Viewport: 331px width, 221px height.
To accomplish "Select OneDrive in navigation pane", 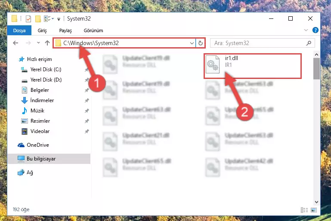I will tap(37, 145).
